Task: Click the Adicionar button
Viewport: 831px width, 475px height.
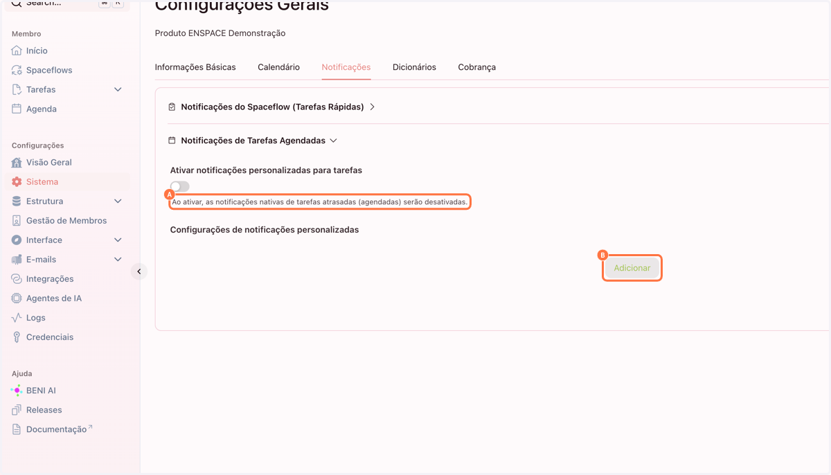Action: 632,268
